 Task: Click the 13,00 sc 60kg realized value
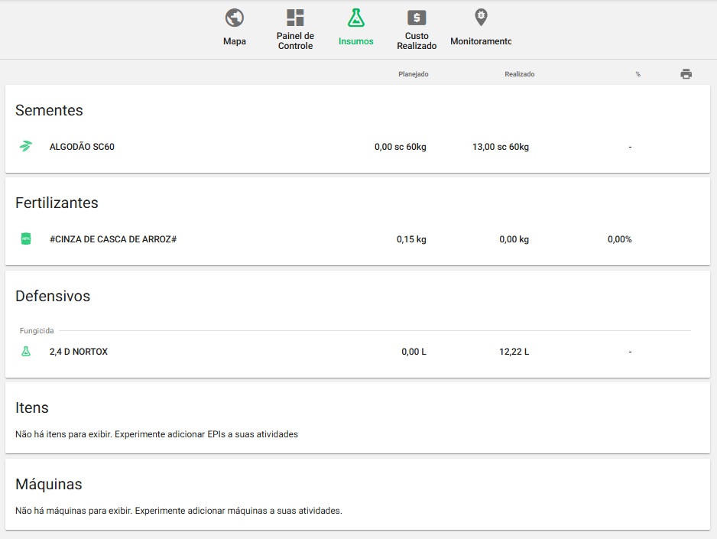[x=501, y=147]
